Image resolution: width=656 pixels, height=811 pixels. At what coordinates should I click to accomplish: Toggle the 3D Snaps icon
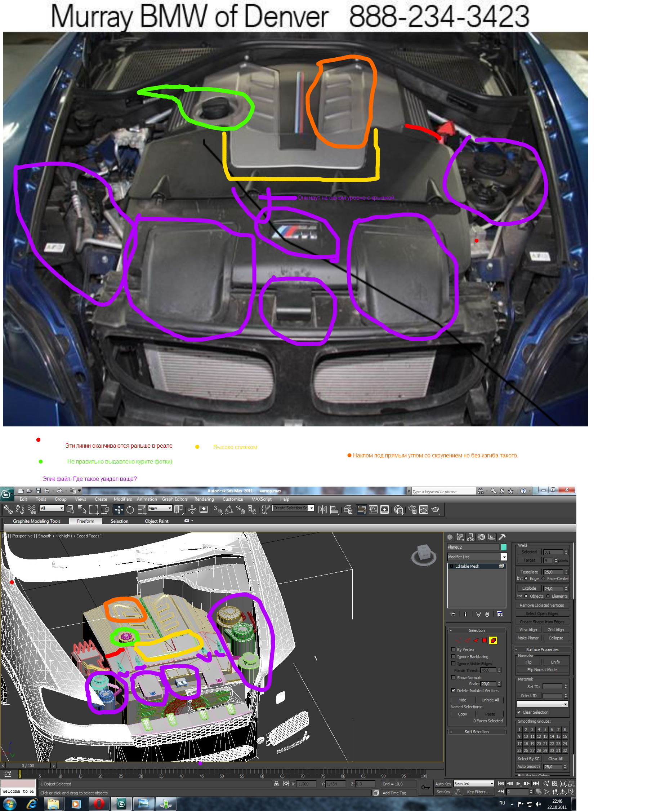[x=218, y=510]
